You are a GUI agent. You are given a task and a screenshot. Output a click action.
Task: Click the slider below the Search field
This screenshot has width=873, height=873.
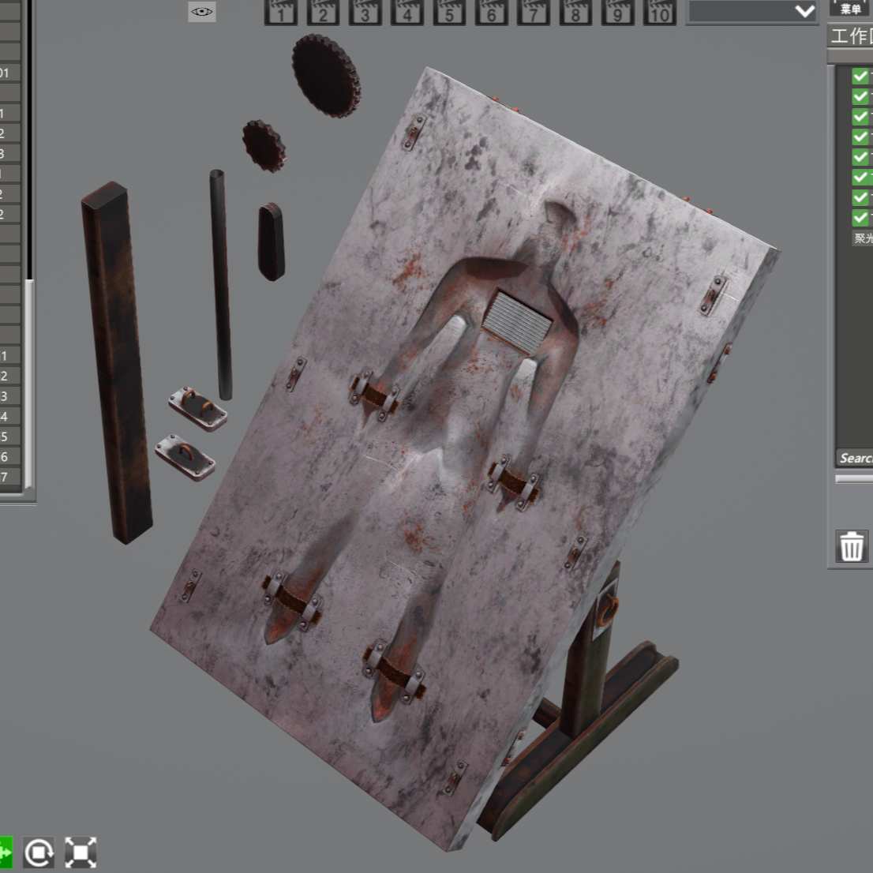(854, 479)
